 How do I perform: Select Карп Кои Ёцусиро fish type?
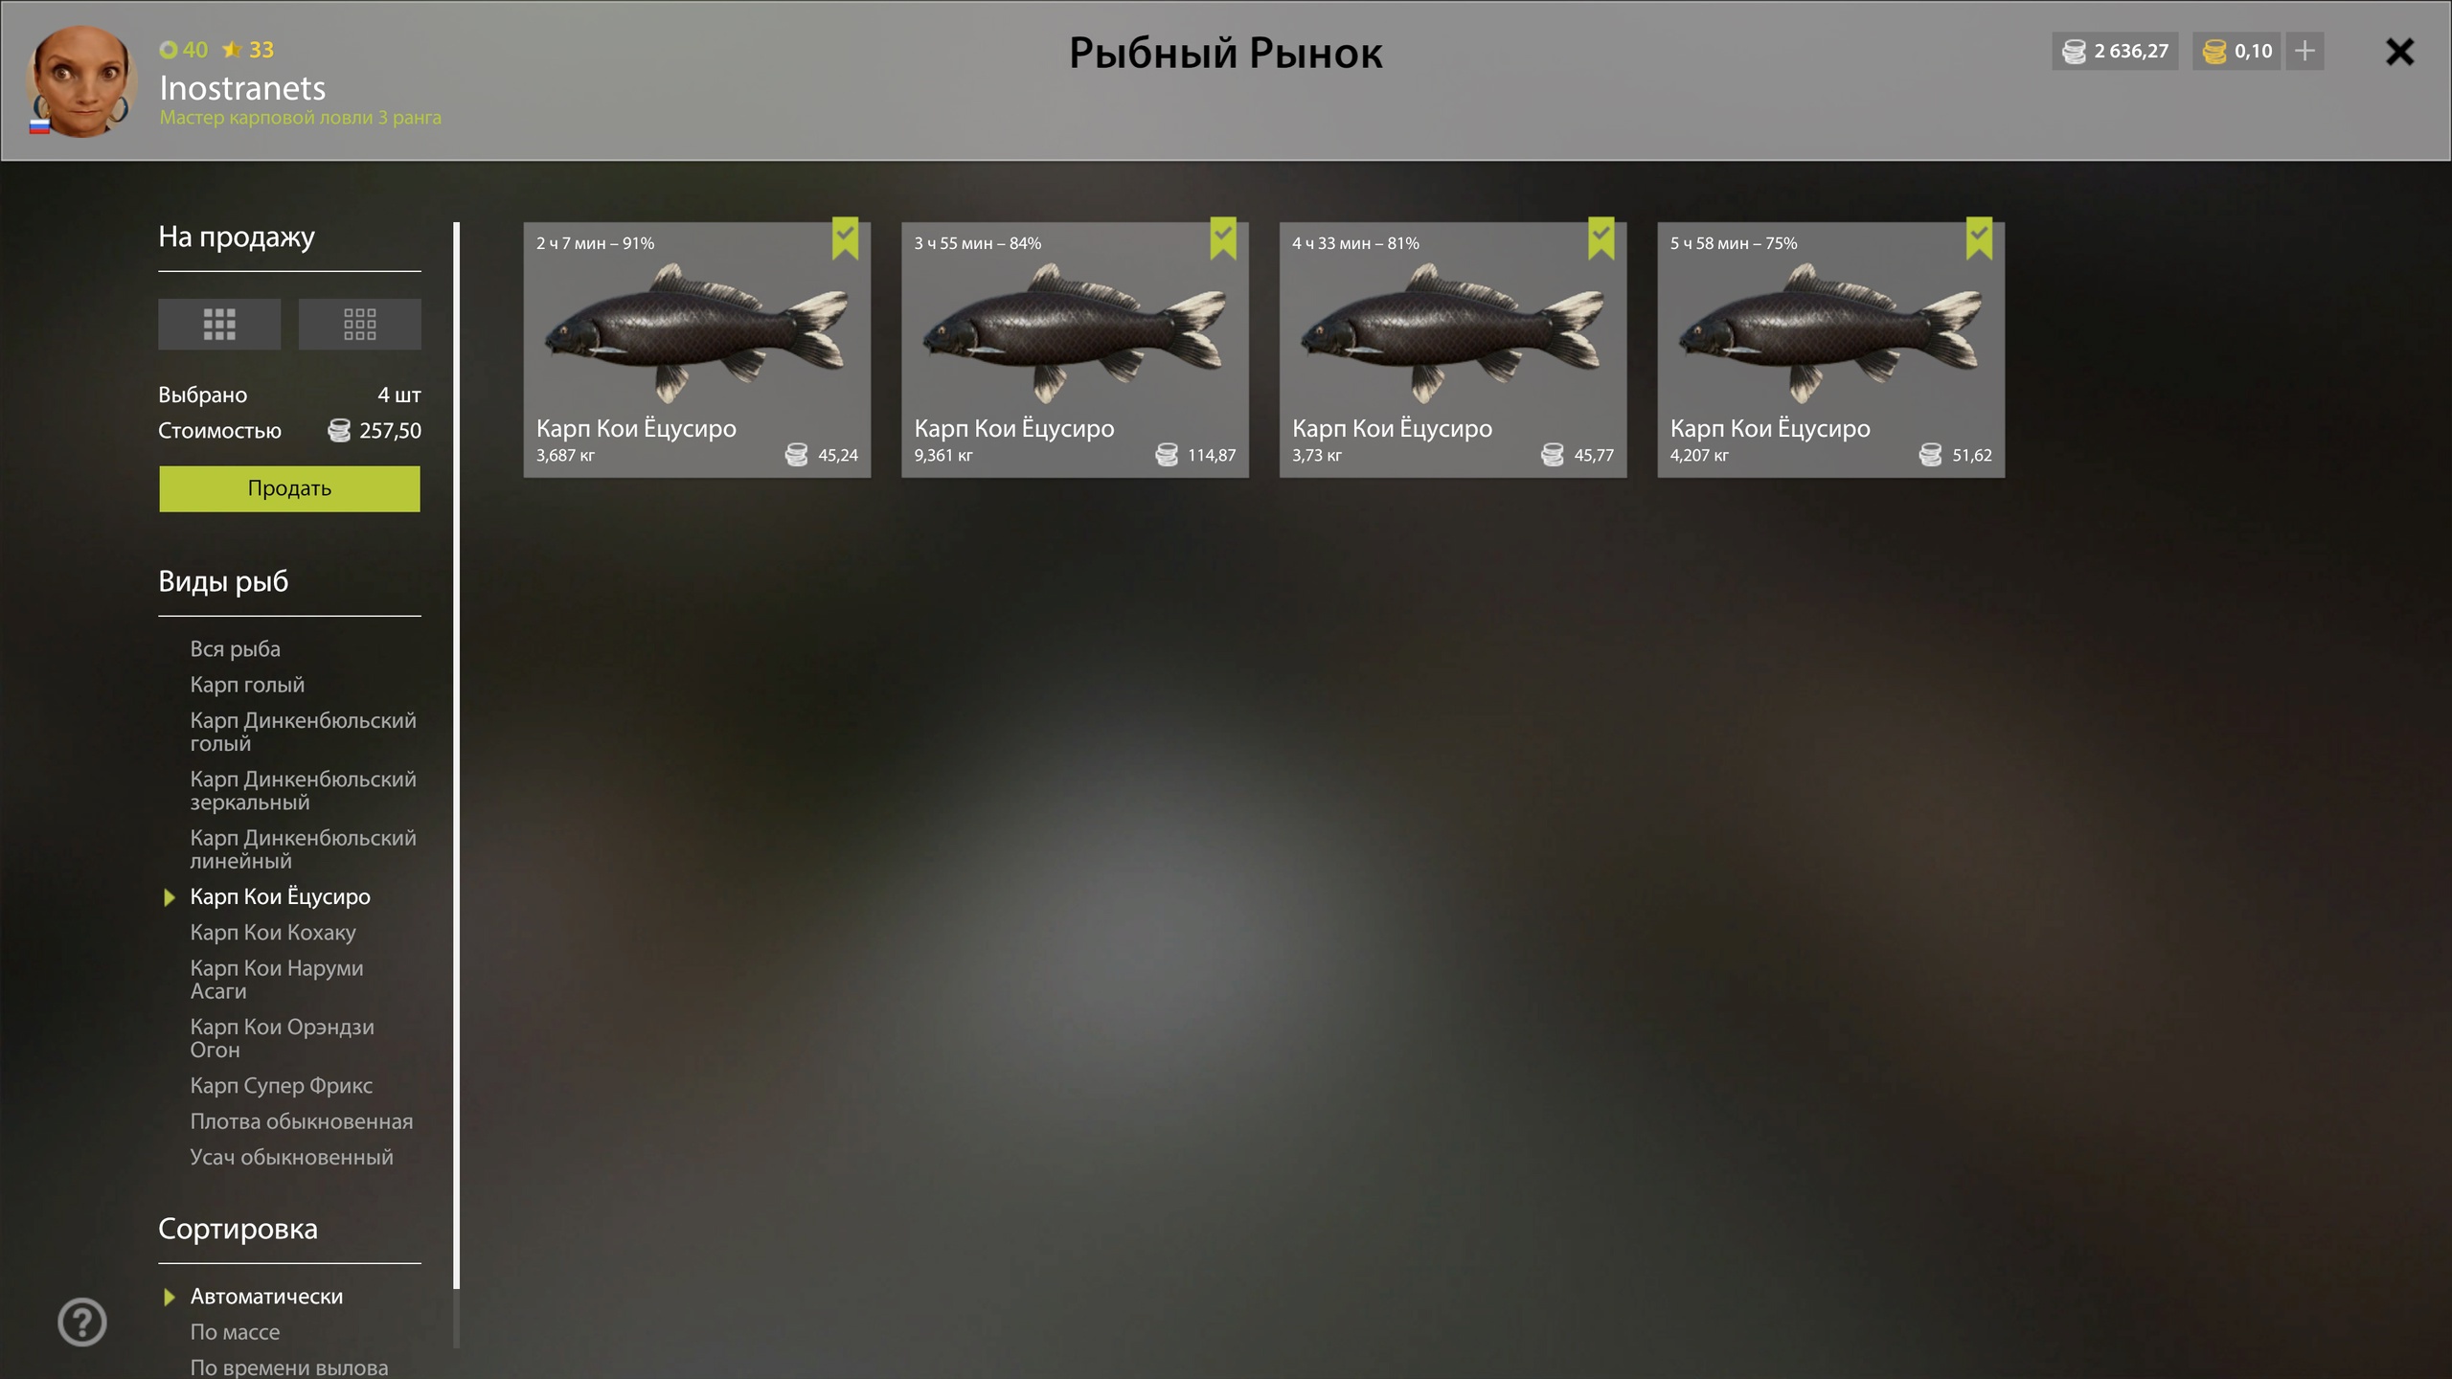tap(280, 896)
